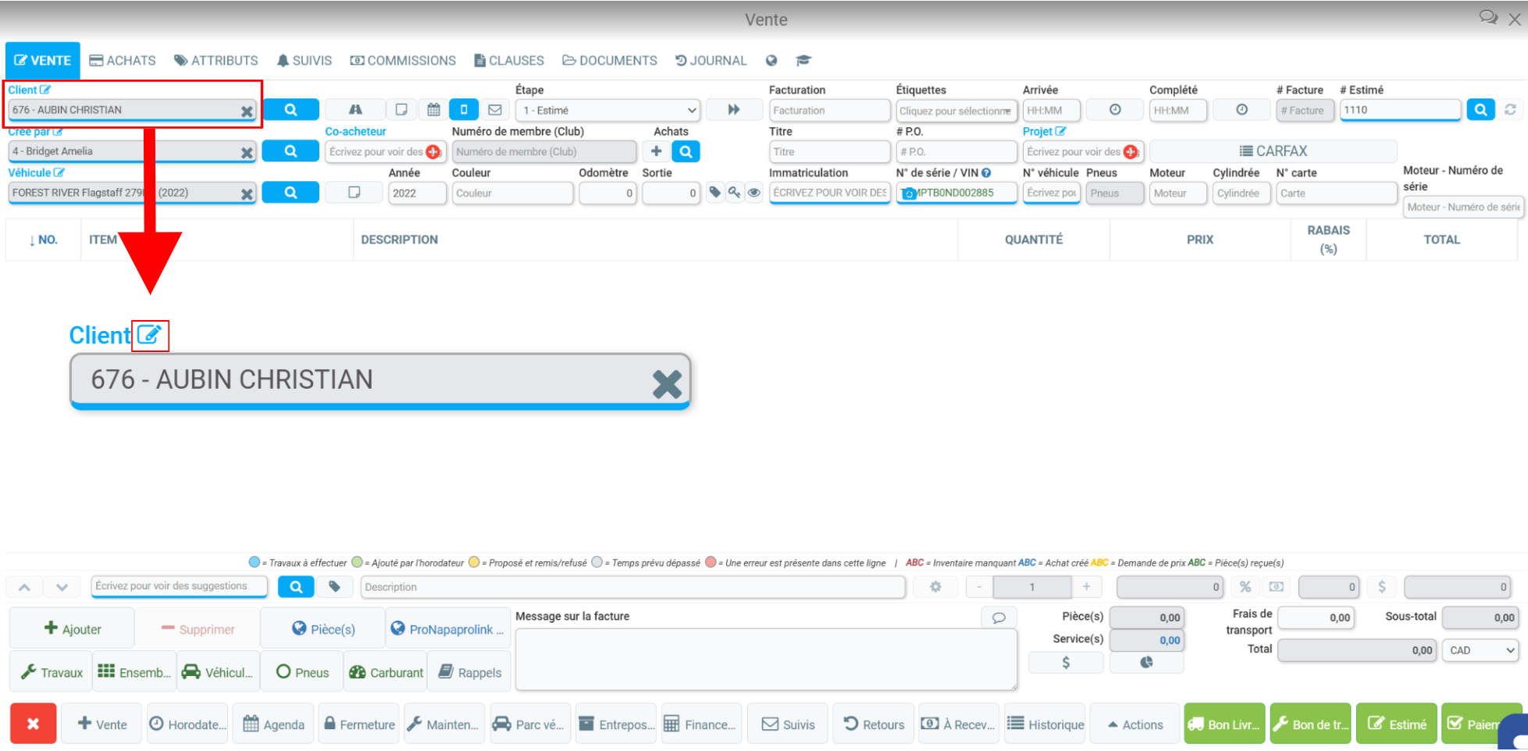Open the Travaux button
1528x751 pixels.
tap(51, 672)
